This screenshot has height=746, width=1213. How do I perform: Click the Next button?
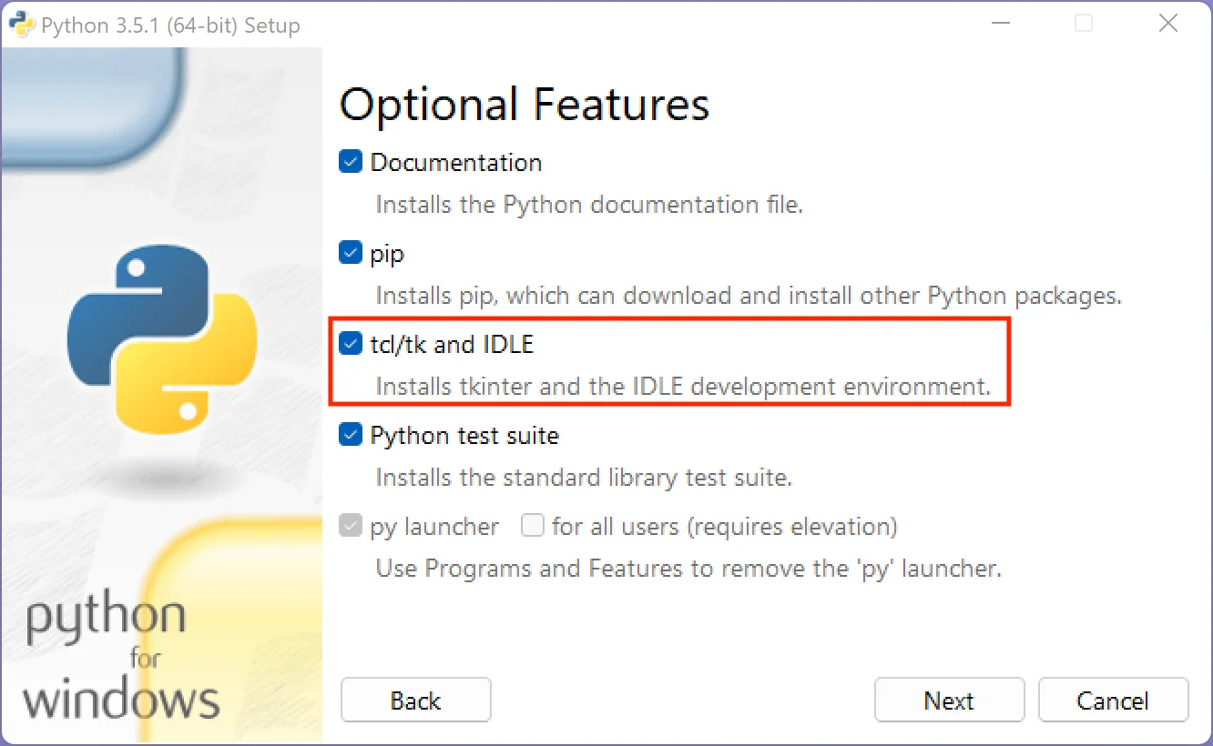pos(949,700)
